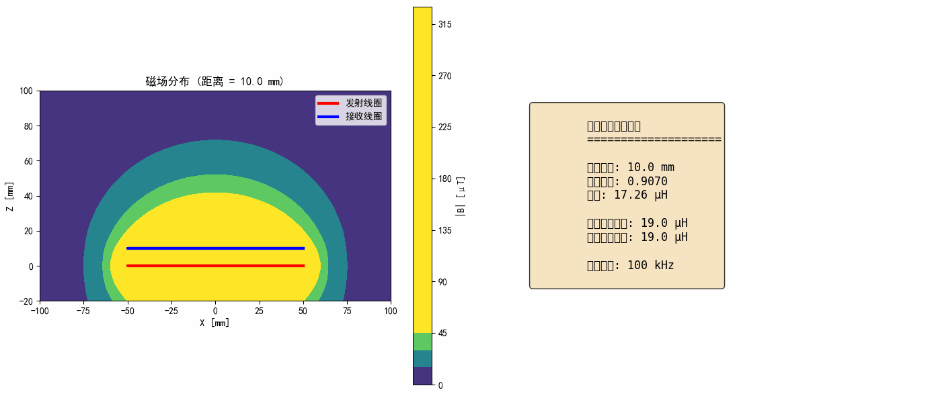Click the Z-axis tick label '80'
The height and width of the screenshot is (396, 934).
[30, 126]
